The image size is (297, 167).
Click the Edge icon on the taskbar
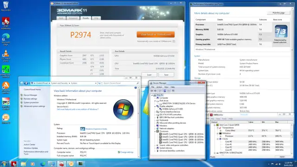[42, 164]
